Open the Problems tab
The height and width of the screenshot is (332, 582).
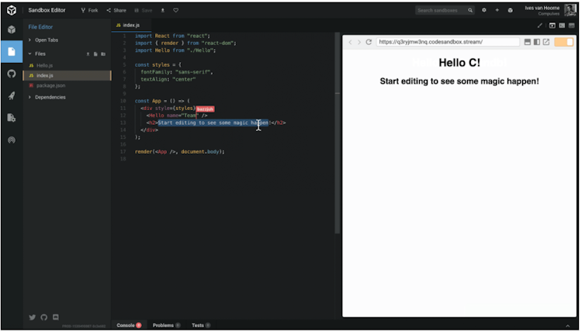[x=166, y=326]
